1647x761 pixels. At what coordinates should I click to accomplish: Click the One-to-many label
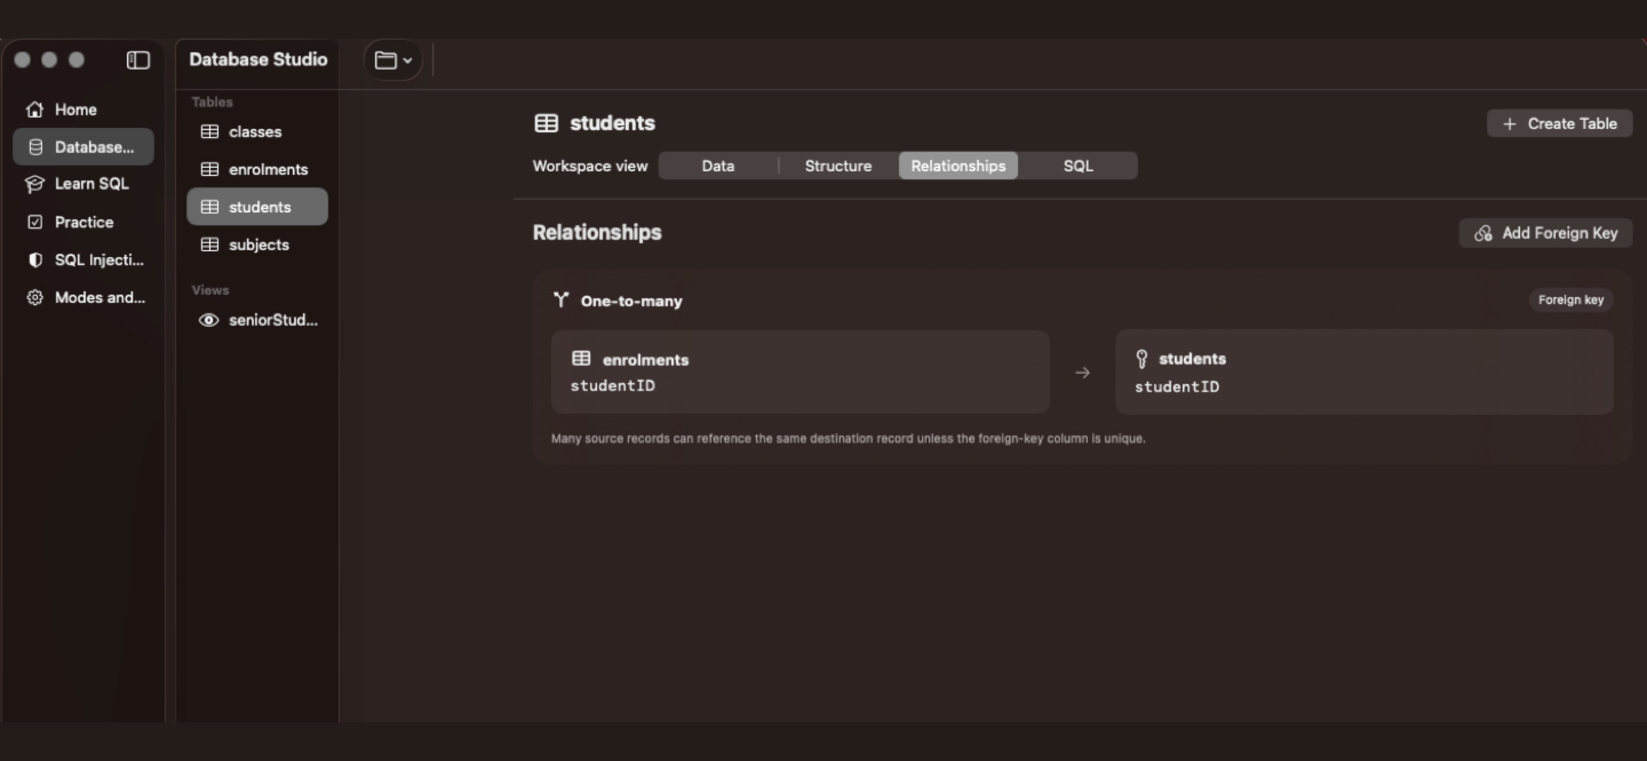coord(631,301)
